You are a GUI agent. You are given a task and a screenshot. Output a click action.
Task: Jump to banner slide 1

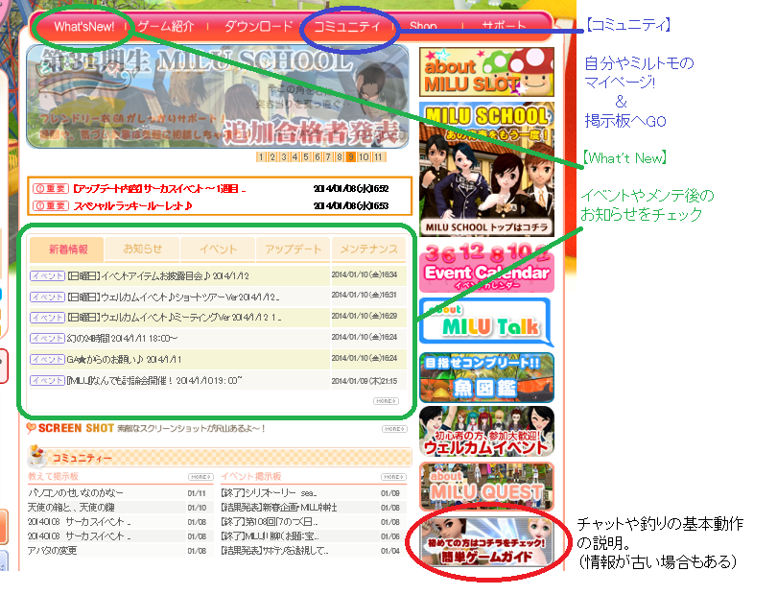tap(261, 157)
